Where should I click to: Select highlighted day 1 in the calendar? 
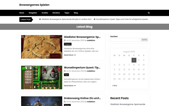pyautogui.click(x=134, y=60)
